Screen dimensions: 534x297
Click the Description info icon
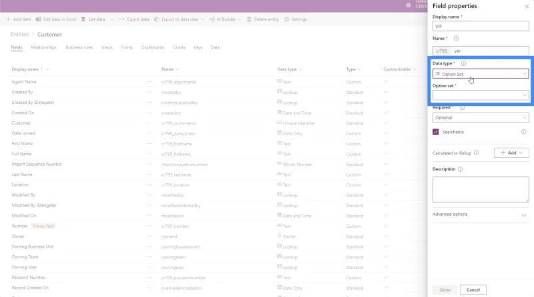[460, 169]
